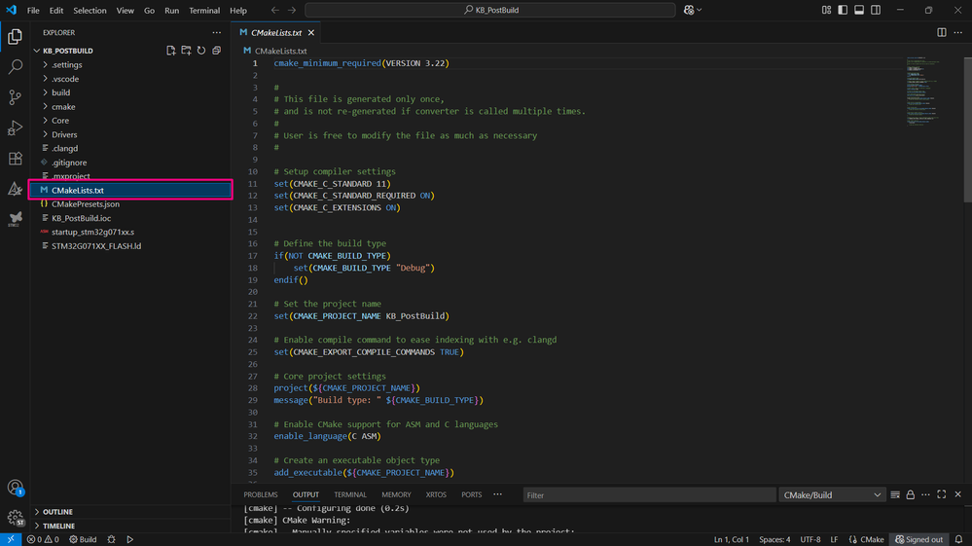Change indentation via Spaces: 4 item
Image resolution: width=972 pixels, height=546 pixels.
tap(774, 539)
